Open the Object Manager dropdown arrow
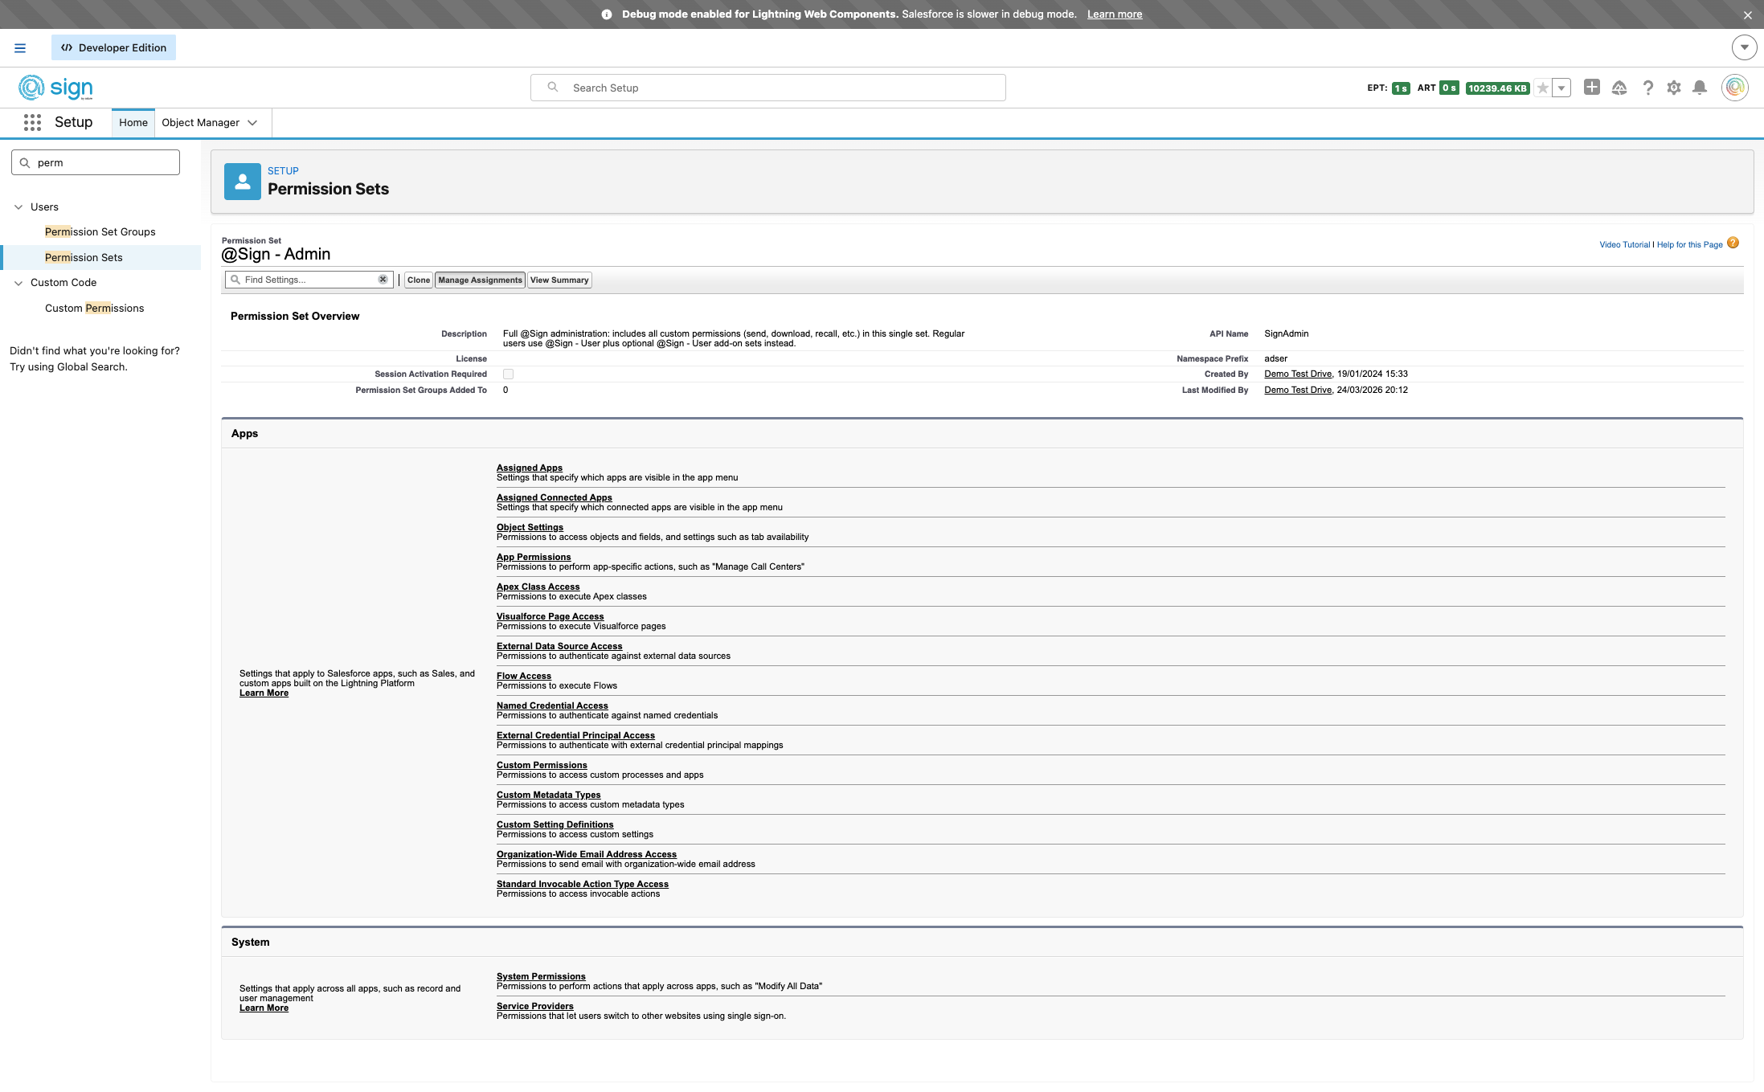Image resolution: width=1764 pixels, height=1092 pixels. (x=252, y=123)
